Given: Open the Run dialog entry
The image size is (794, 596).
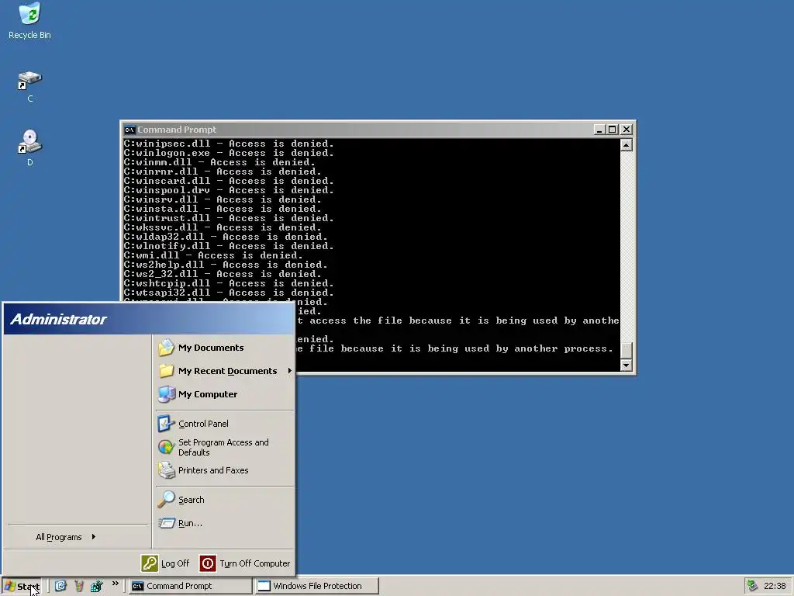Looking at the screenshot, I should tap(224, 523).
